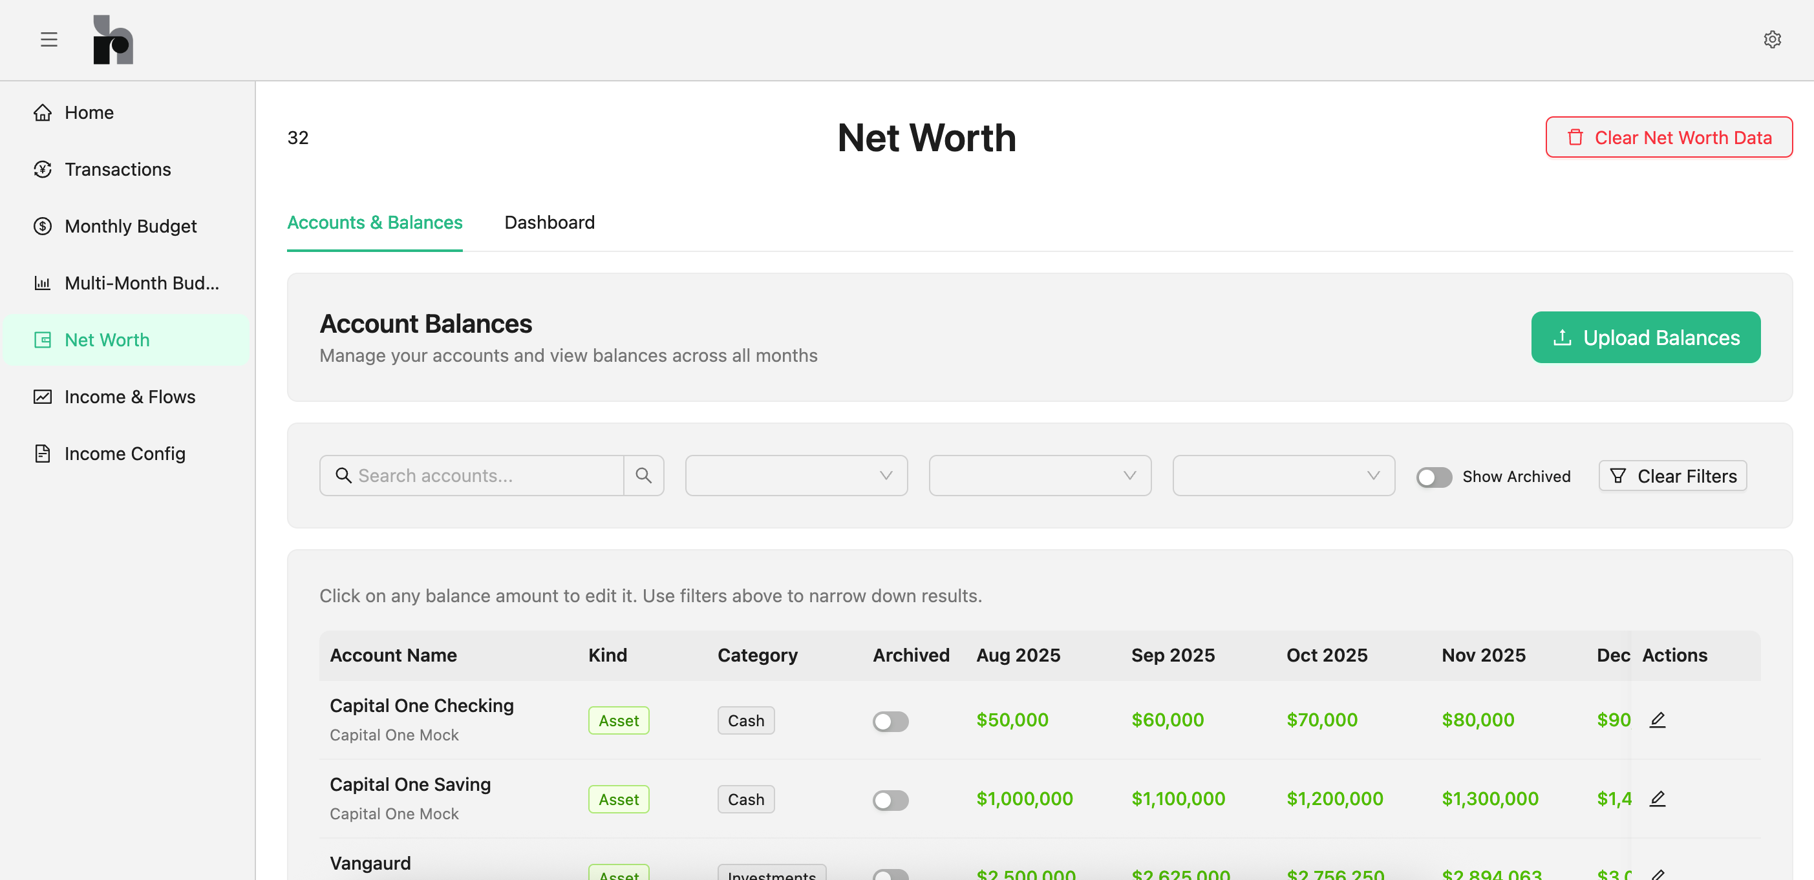Click the search magnifier icon
Viewport: 1814px width, 880px height.
coord(643,475)
